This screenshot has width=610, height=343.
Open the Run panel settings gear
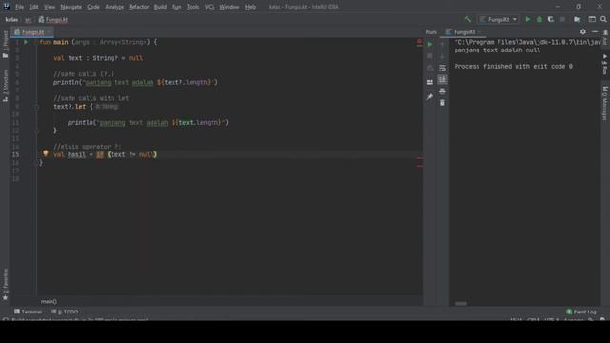coord(582,31)
